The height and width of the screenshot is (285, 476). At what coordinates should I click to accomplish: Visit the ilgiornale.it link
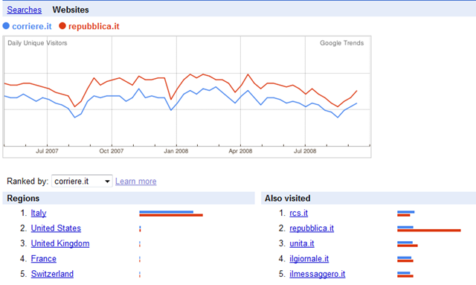309,258
